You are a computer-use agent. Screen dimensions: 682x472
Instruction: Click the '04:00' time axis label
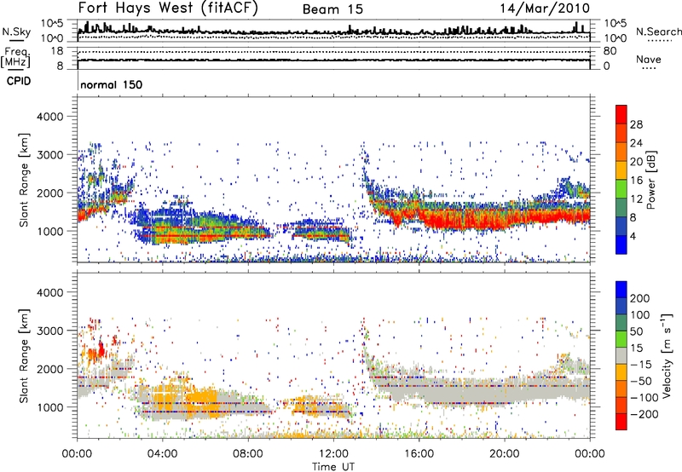click(163, 454)
